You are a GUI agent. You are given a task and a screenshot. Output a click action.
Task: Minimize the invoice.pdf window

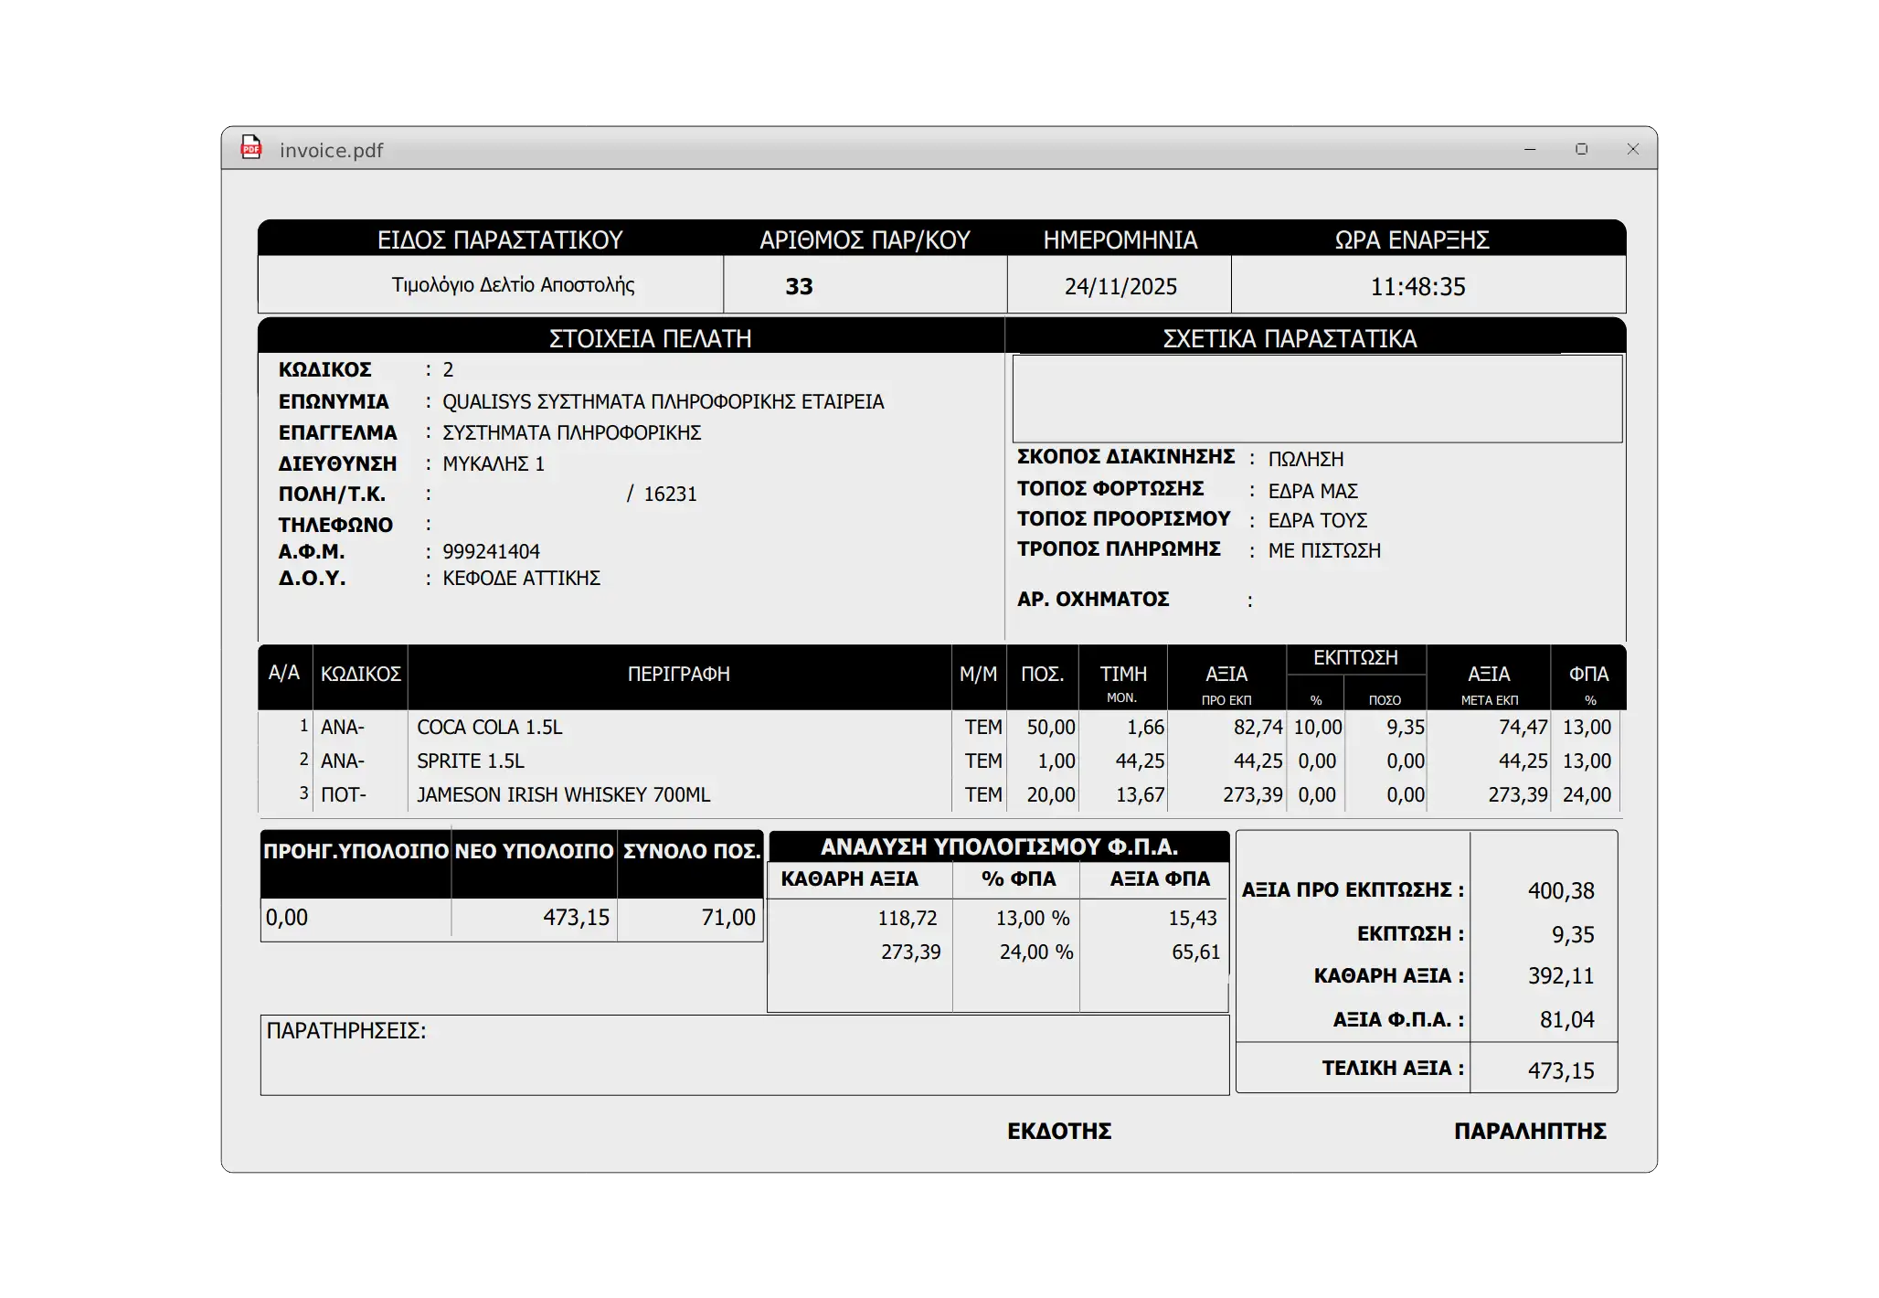tap(1530, 149)
